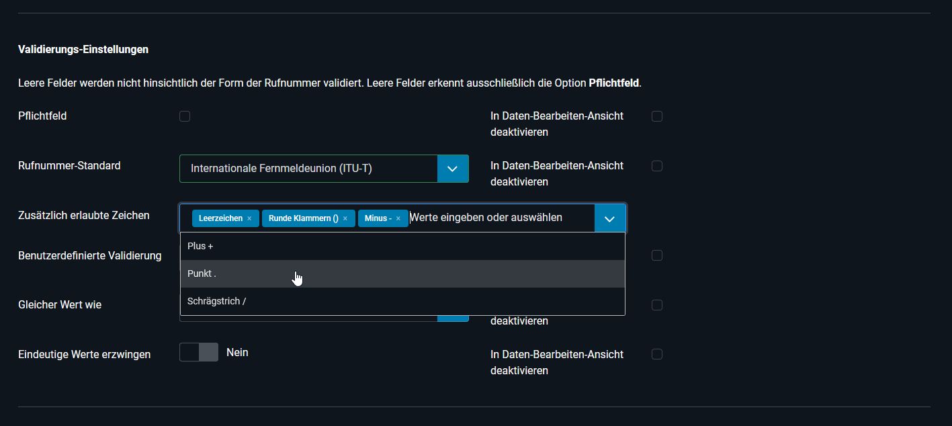The image size is (952, 426).
Task: Remove the Leerzeichen tag via its x
Action: pyautogui.click(x=249, y=218)
